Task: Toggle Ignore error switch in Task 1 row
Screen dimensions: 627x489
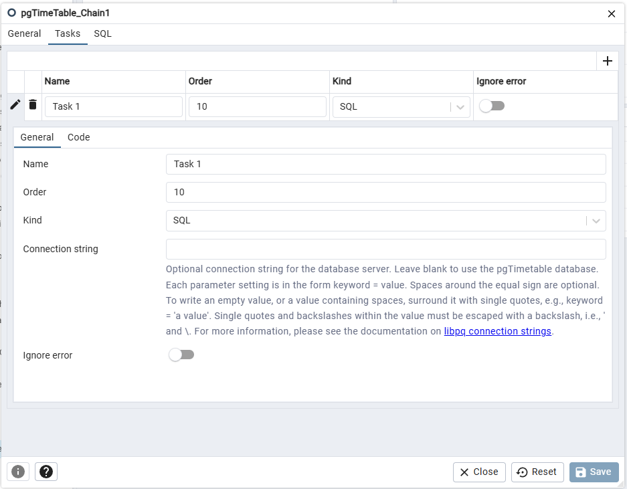Action: pos(492,106)
